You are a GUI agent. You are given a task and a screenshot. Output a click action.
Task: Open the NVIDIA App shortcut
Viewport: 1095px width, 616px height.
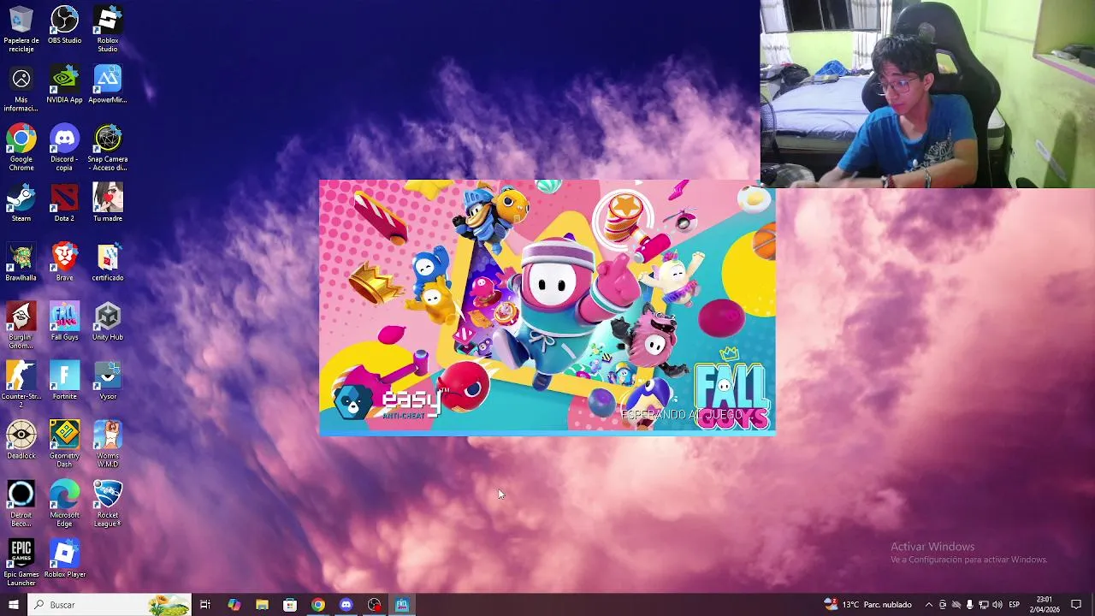pos(64,85)
